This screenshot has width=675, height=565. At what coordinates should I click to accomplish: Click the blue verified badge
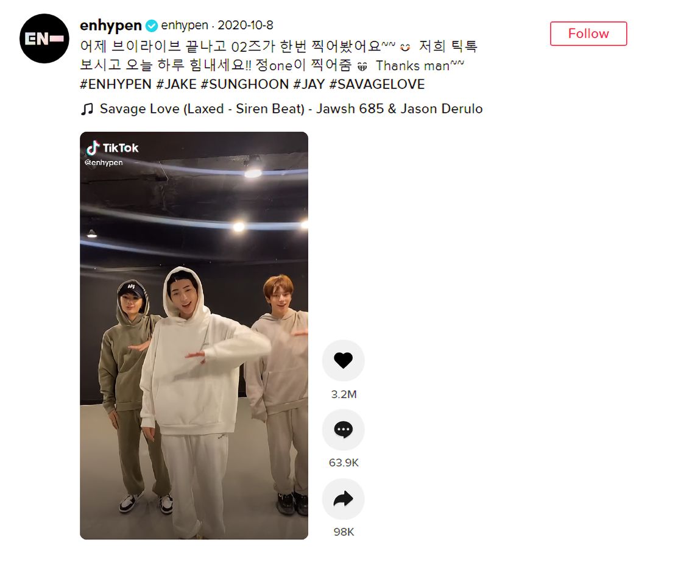pos(152,26)
